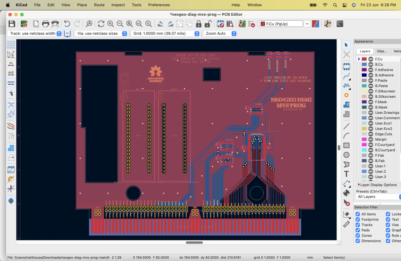The width and height of the screenshot is (401, 261).
Task: Open the scripting console icon
Action: [x=340, y=24]
